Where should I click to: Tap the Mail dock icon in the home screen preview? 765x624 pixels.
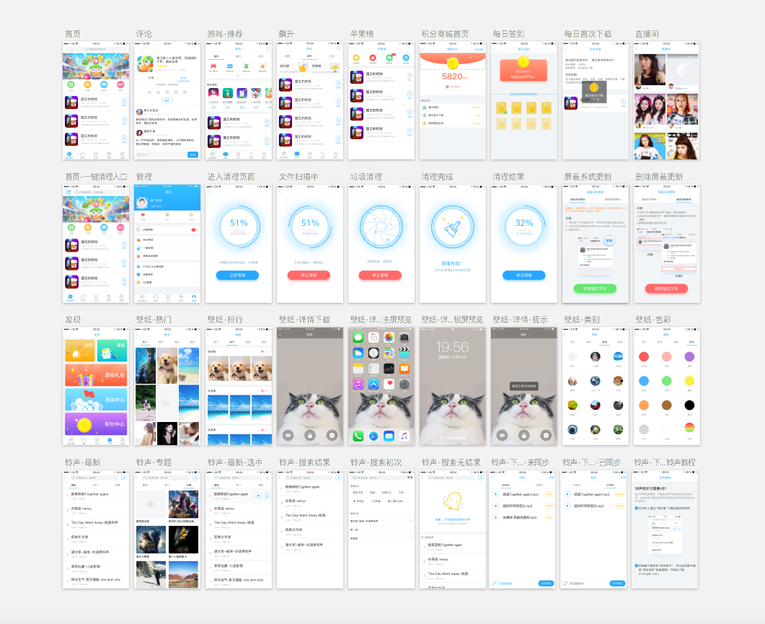(389, 436)
